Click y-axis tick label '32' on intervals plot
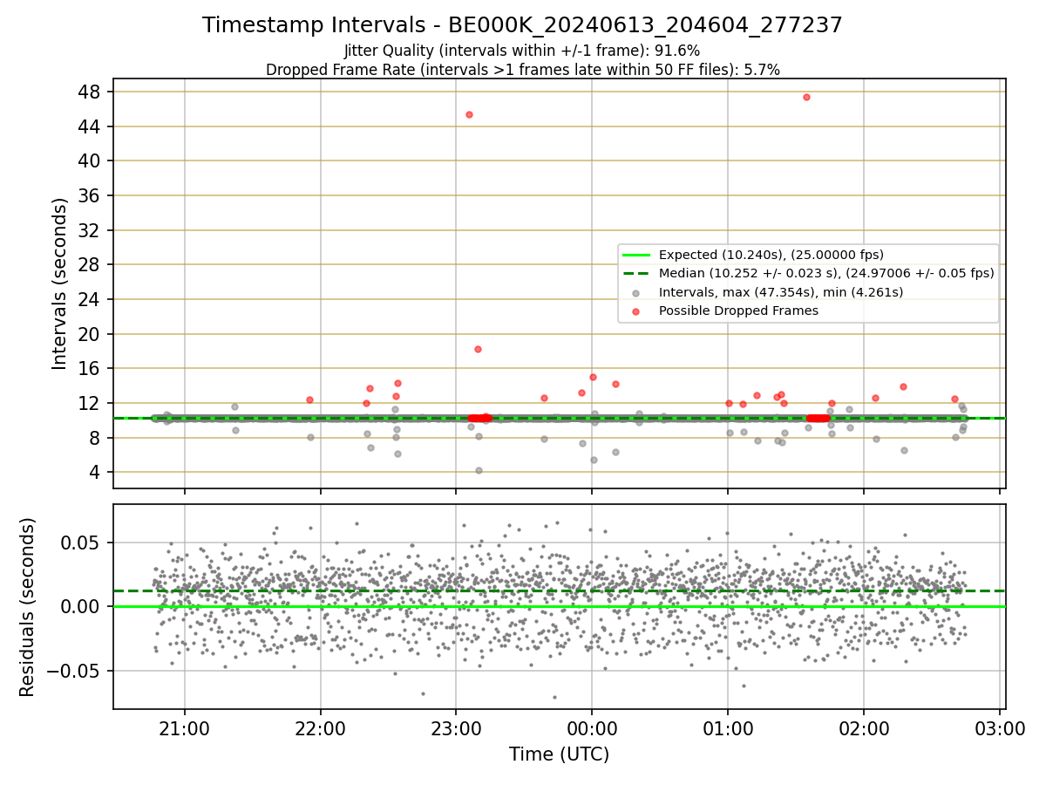 91,230
